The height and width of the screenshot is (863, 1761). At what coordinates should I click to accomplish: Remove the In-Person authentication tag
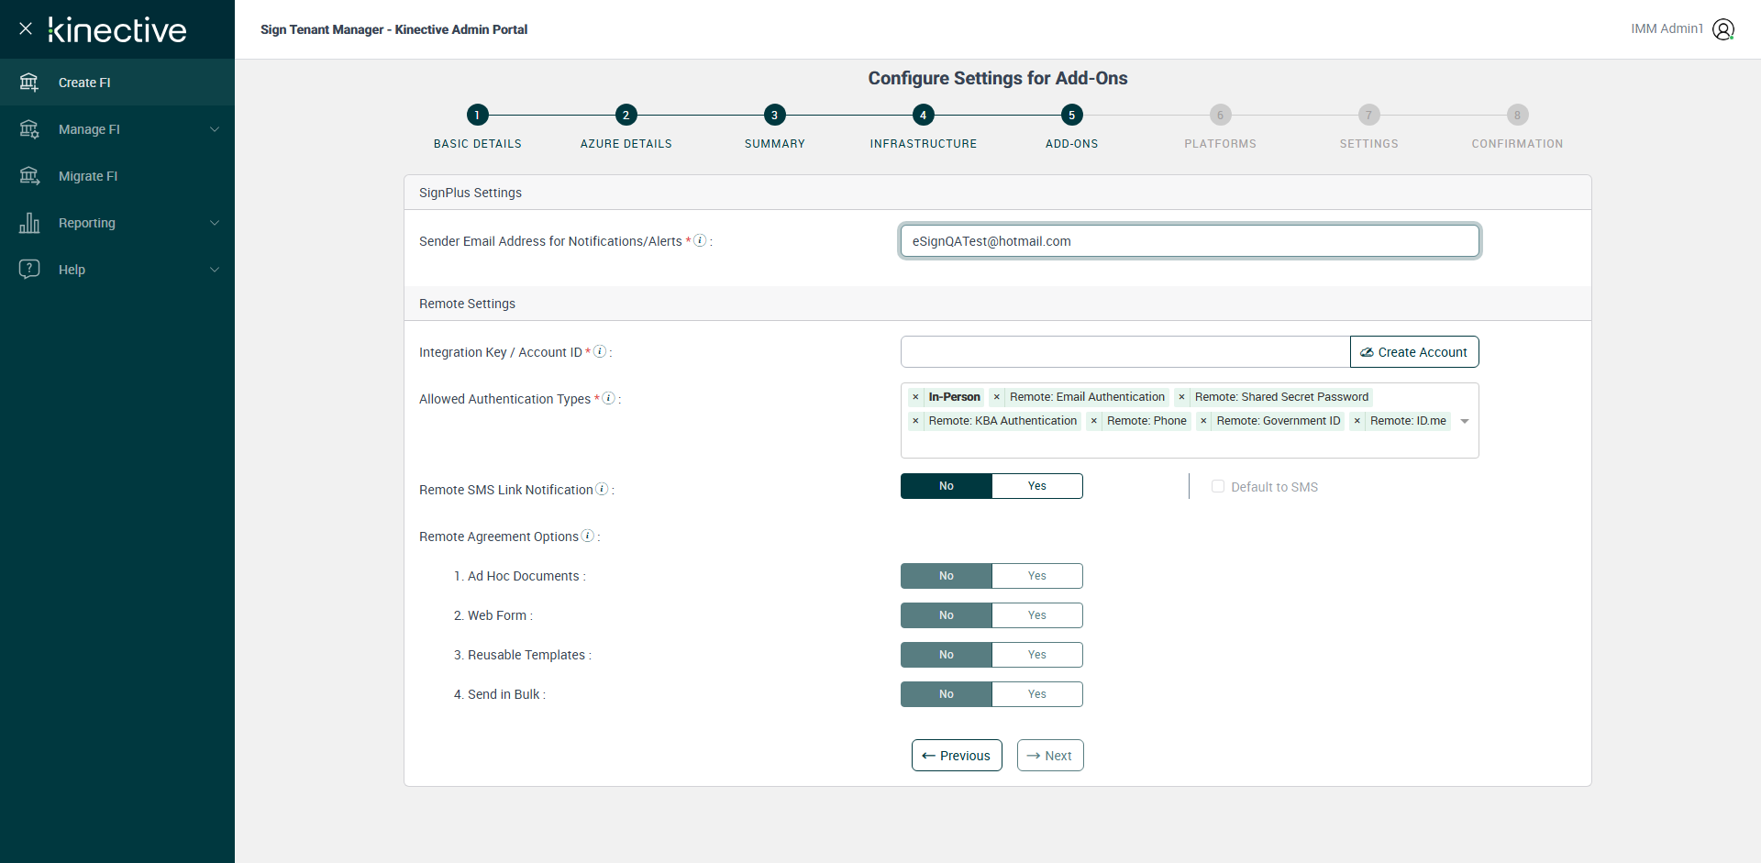click(x=915, y=397)
